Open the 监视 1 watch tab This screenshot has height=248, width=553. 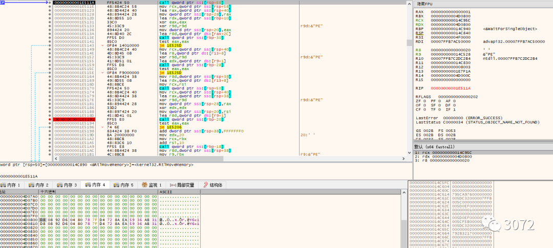152,185
